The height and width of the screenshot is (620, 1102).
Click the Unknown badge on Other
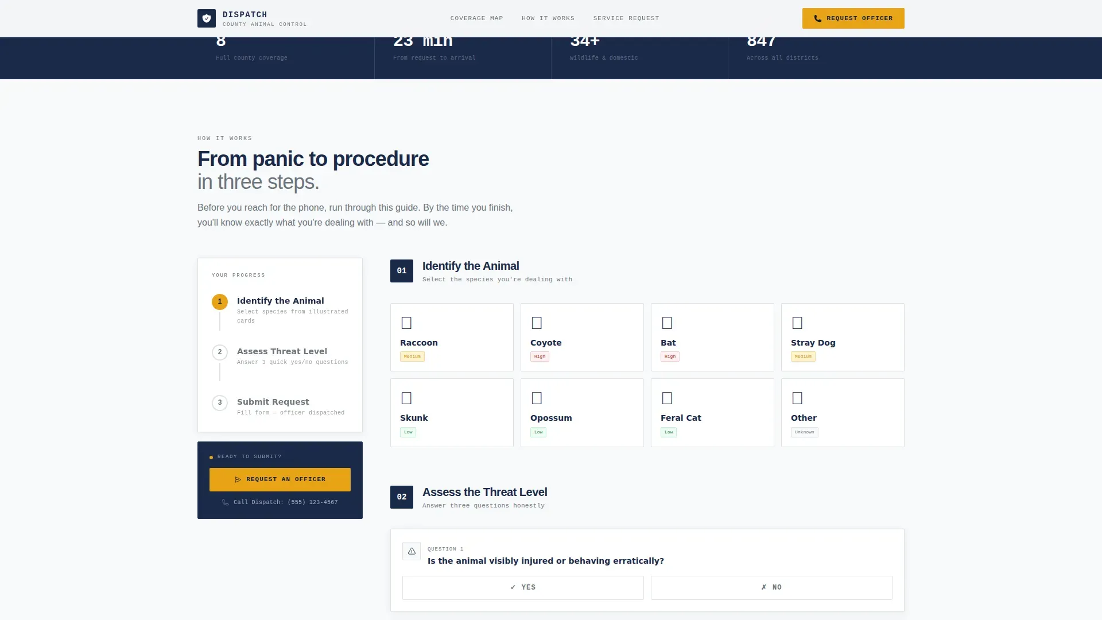(x=804, y=432)
